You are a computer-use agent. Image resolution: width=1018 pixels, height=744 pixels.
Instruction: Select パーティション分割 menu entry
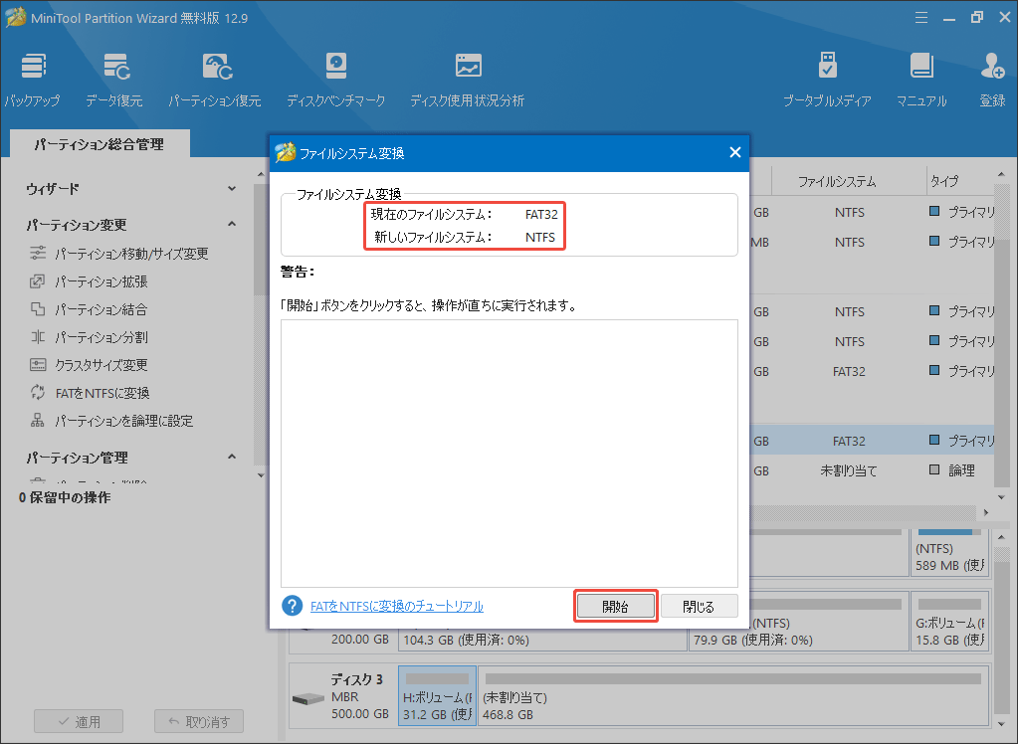pyautogui.click(x=102, y=337)
